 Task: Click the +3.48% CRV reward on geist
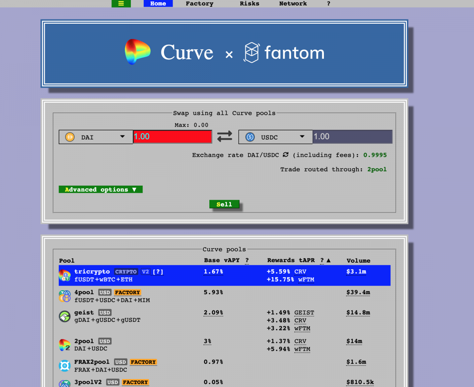pos(287,321)
